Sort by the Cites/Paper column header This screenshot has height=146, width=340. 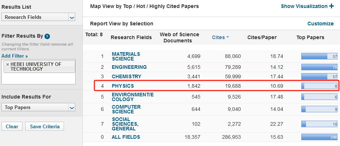click(x=262, y=37)
